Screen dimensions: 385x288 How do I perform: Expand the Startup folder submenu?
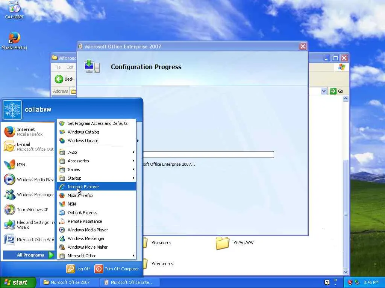tap(96, 178)
